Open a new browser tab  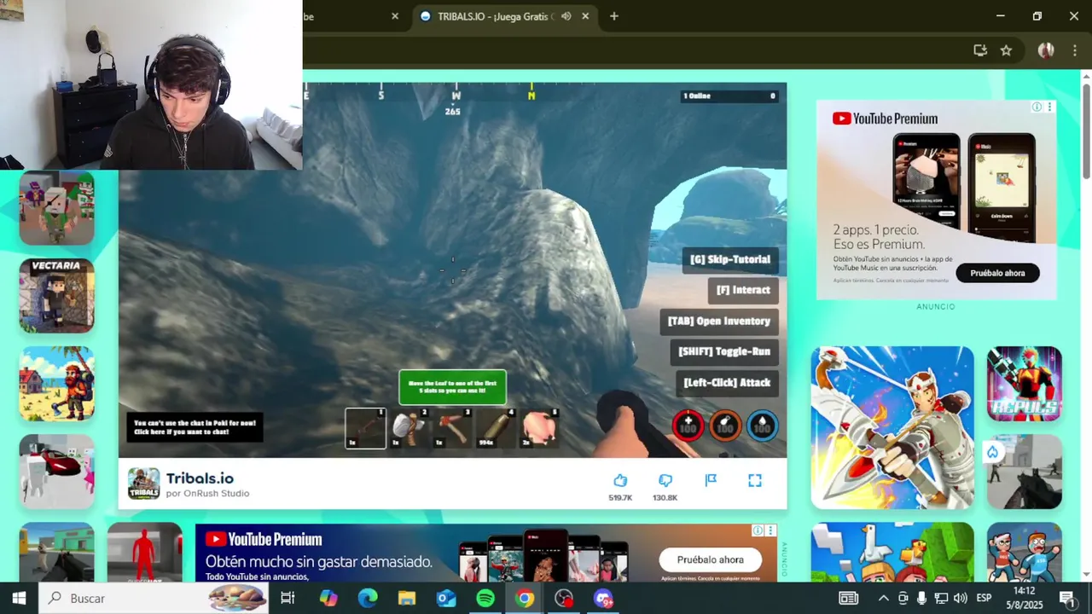tap(613, 16)
